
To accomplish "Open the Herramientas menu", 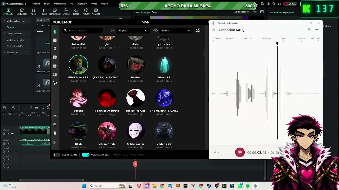I will pos(60,4).
